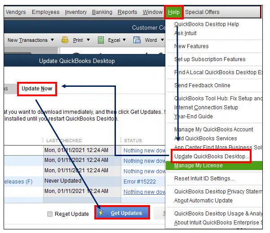Viewport: 270px width, 233px height.
Task: Select Reset Intuit ID Settings option
Action: (204, 179)
